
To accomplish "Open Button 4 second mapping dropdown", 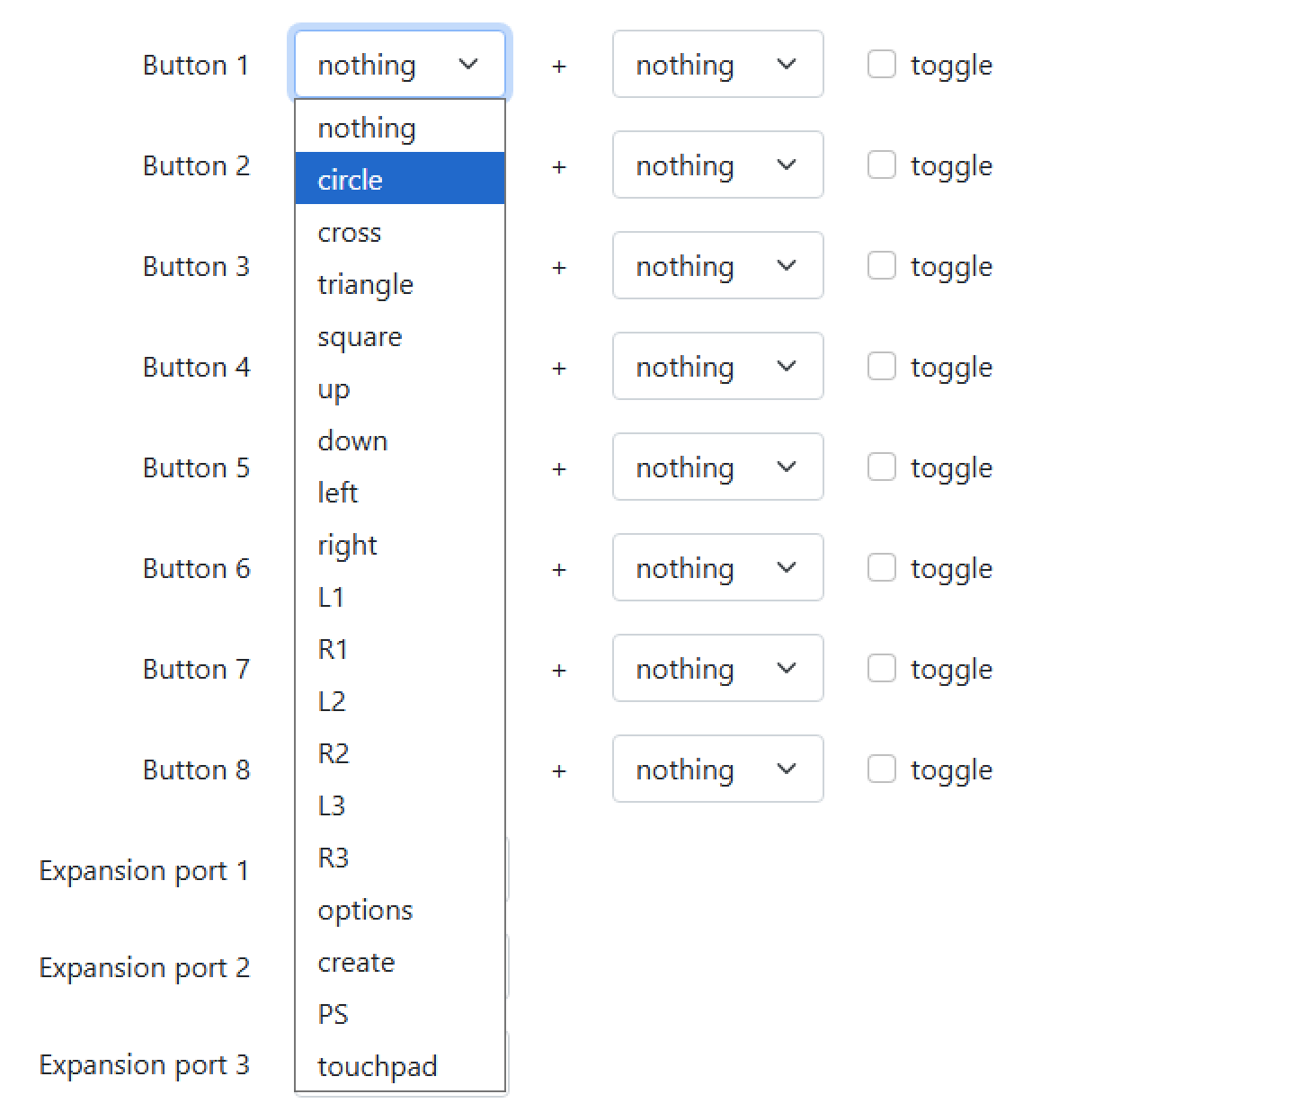I will click(x=718, y=366).
